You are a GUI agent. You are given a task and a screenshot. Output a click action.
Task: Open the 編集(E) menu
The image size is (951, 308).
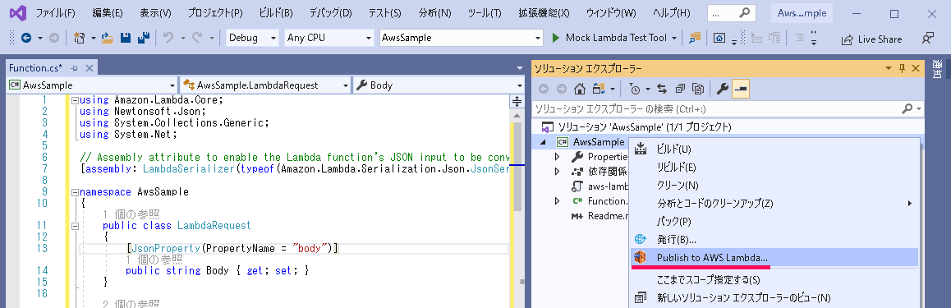108,13
